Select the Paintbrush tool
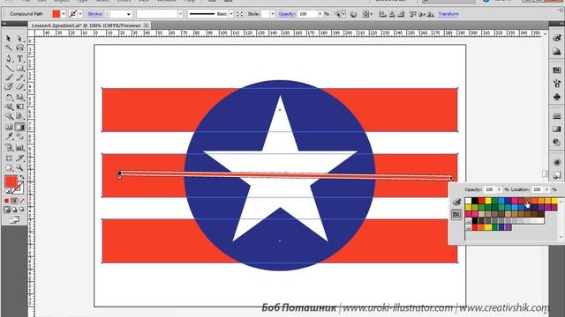565x317 pixels. point(9,77)
